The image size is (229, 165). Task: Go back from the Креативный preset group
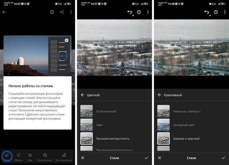click(x=159, y=95)
